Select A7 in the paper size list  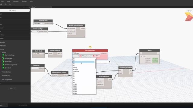tap(84, 77)
